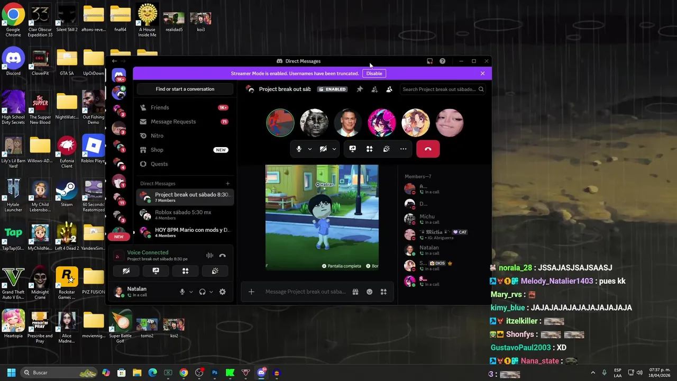Open soundboard from Voice Connected panel
This screenshot has height=381, width=677.
(x=215, y=271)
